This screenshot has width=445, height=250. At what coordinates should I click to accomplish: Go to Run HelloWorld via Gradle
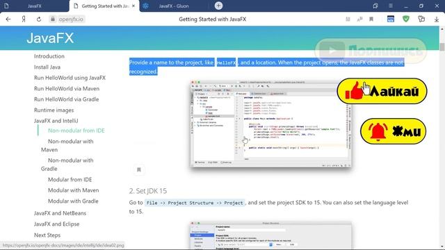tap(67, 99)
